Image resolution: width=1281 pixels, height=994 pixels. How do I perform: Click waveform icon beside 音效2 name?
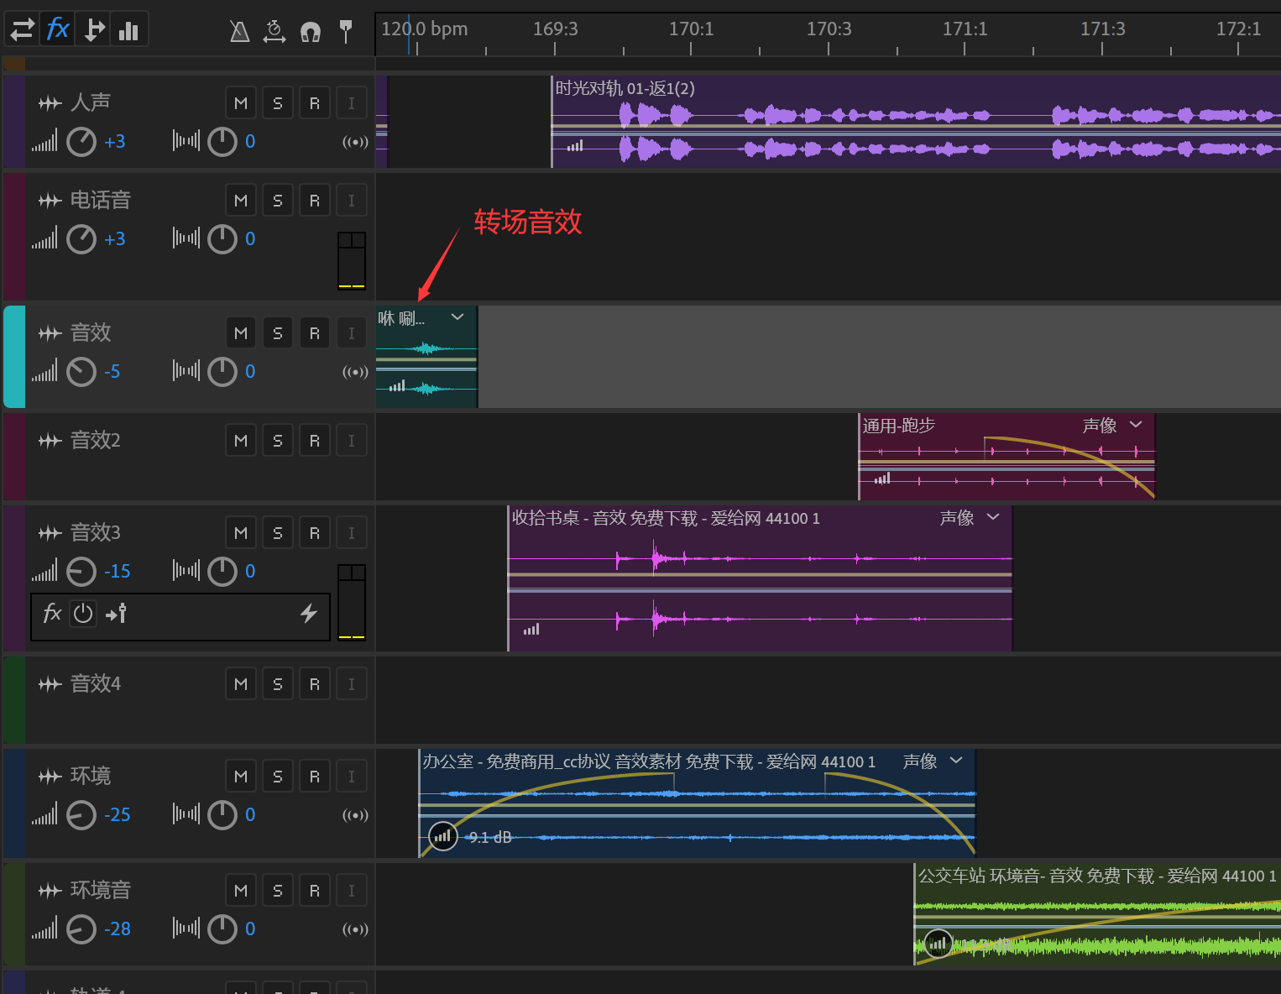pos(50,441)
